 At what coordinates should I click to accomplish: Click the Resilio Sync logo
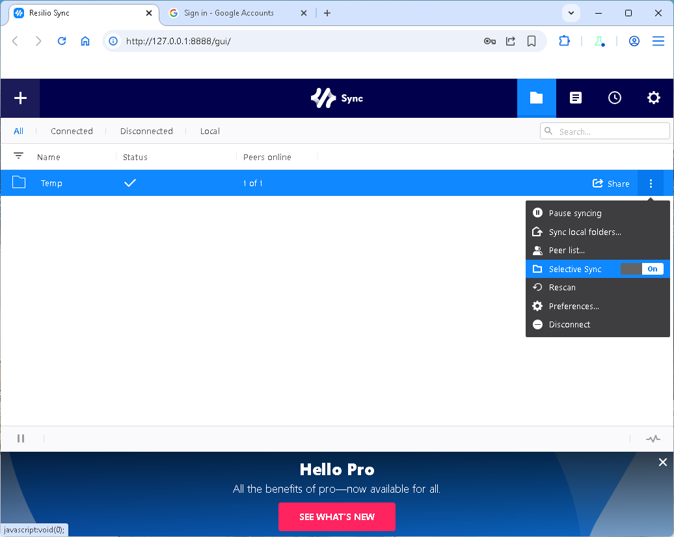(336, 98)
